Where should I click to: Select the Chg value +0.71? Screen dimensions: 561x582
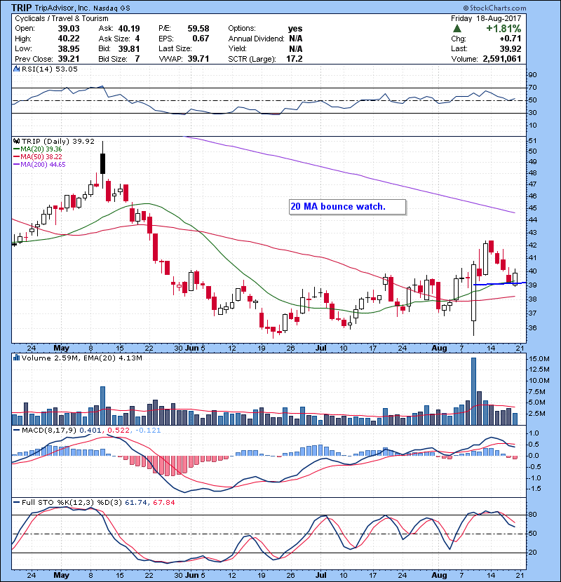(511, 39)
